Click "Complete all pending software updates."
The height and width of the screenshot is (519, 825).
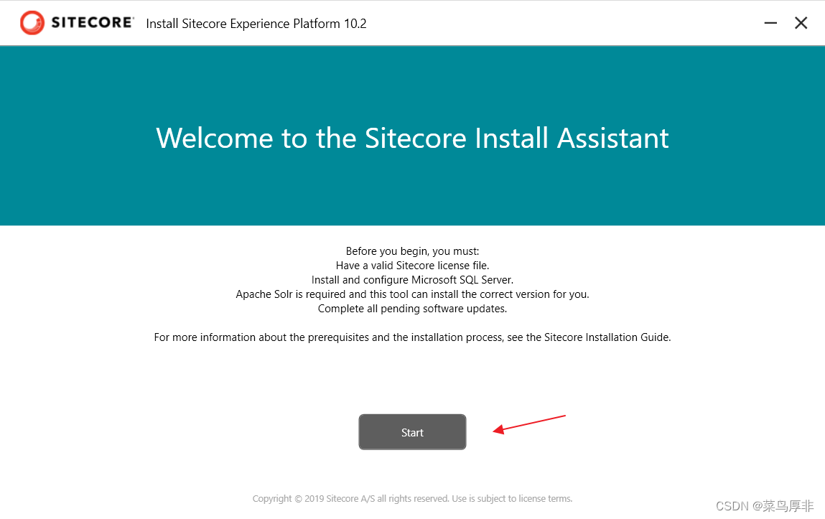[412, 309]
